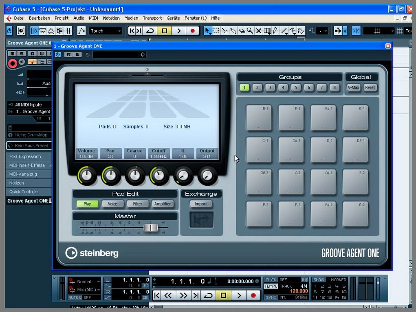Select the Time Warp tool
The image size is (416, 312).
[267, 31]
